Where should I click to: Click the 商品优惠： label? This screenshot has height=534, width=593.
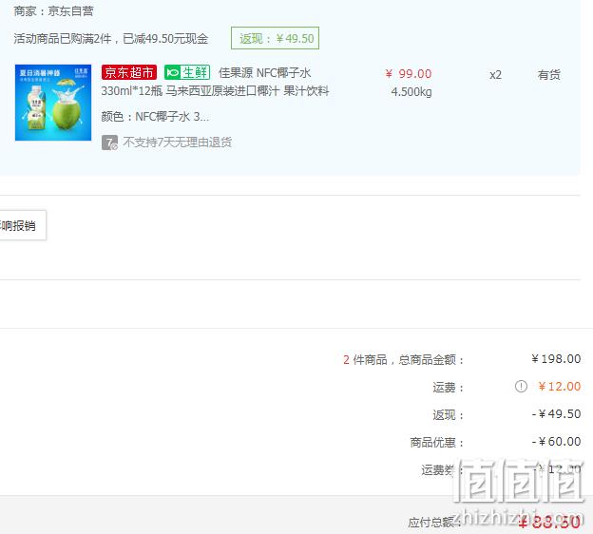(x=437, y=442)
